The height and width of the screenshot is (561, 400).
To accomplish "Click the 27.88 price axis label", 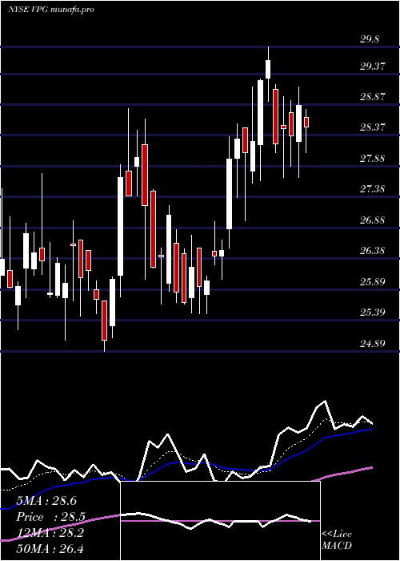I will pyautogui.click(x=373, y=158).
